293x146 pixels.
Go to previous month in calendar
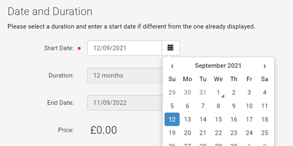[172, 66]
